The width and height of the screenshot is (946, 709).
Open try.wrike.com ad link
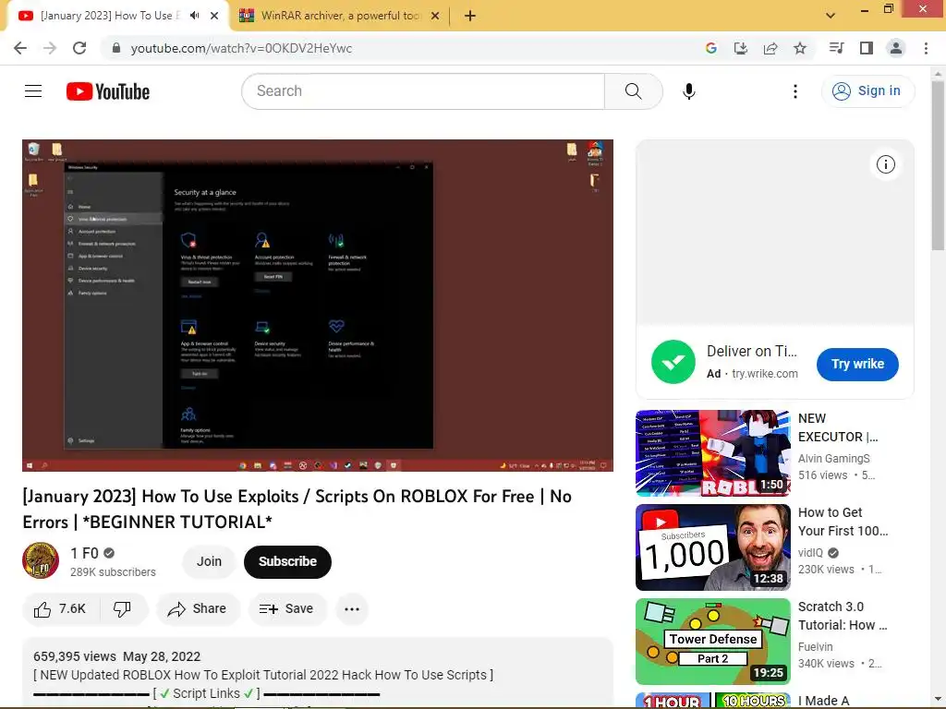[764, 374]
